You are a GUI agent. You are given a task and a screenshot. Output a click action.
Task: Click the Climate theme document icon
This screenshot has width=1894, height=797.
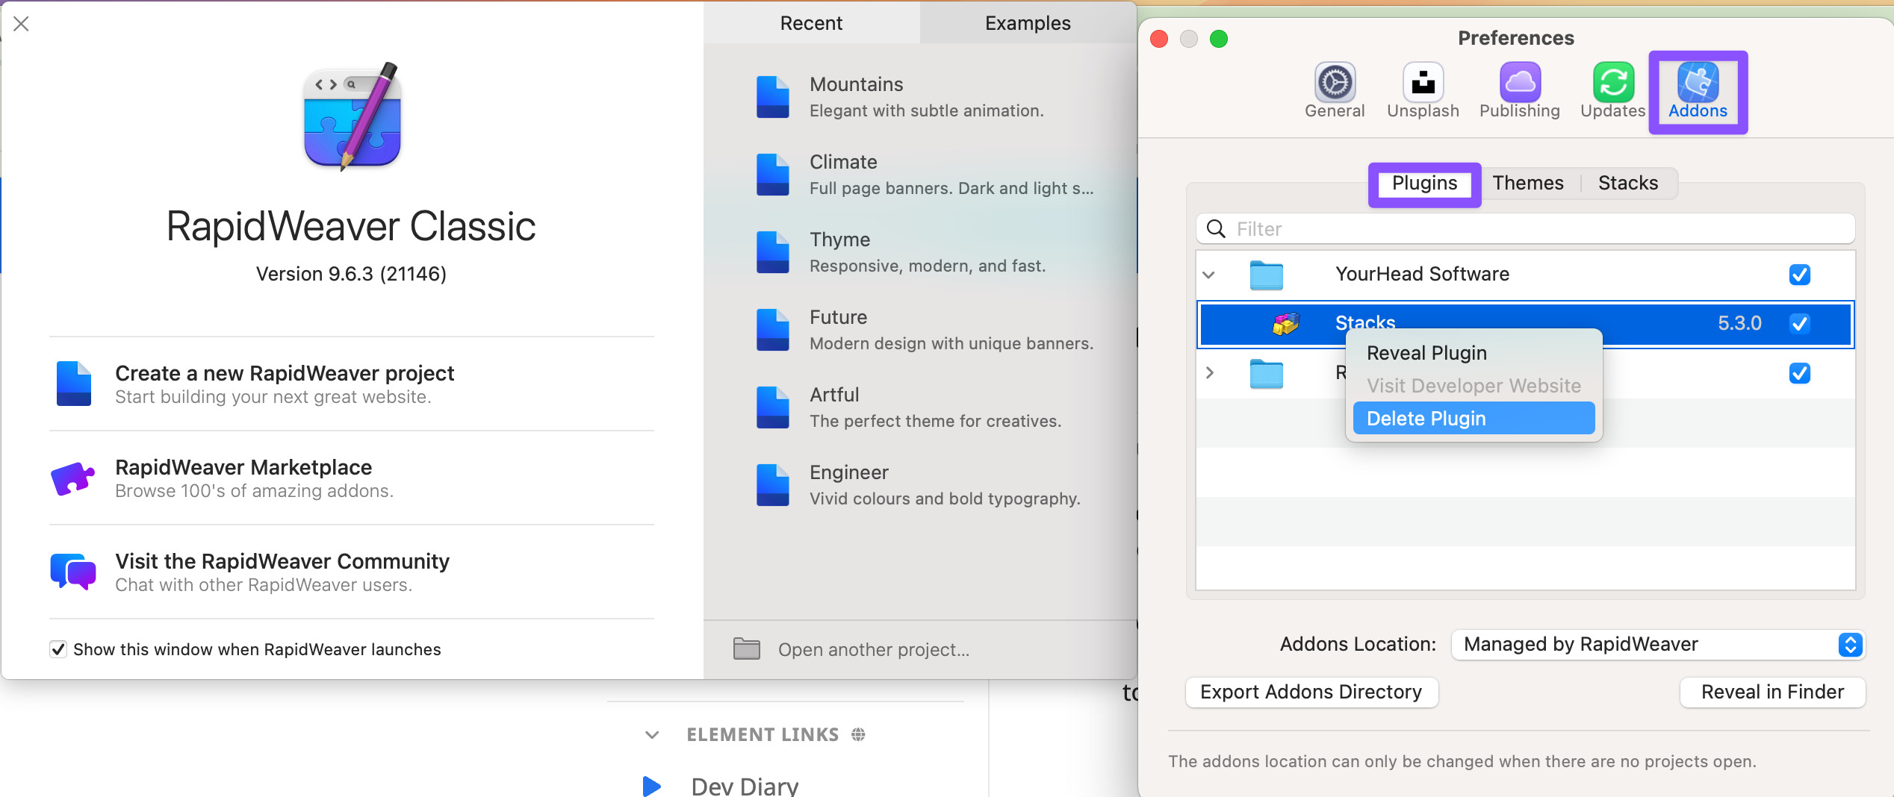tap(772, 175)
